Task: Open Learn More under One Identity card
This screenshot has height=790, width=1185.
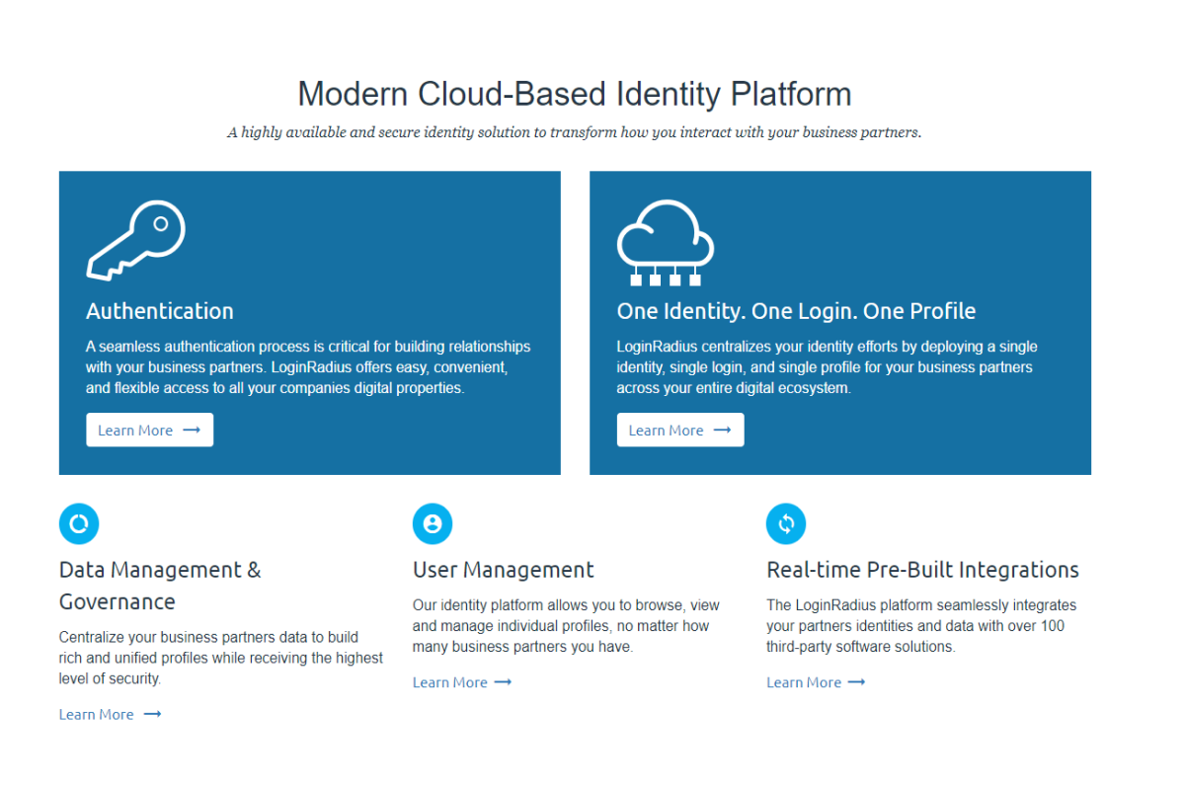Action: point(680,431)
